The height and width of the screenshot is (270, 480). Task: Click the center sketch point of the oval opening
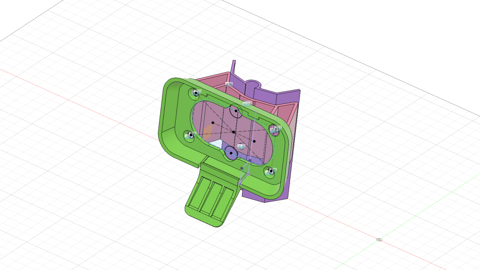coord(233,132)
